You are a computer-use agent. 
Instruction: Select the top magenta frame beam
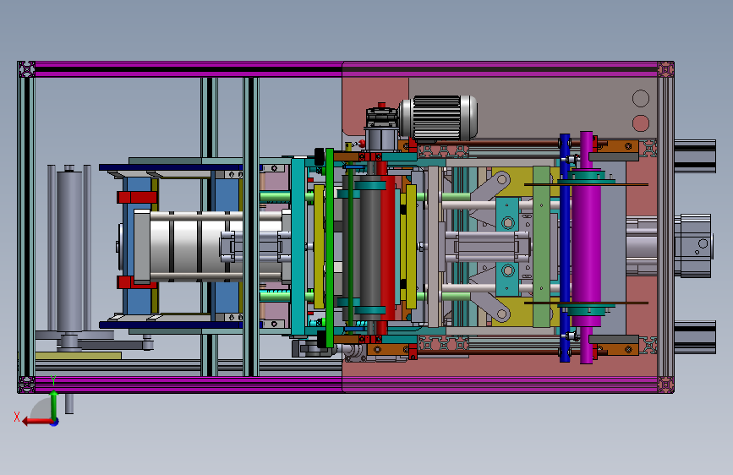346,69
